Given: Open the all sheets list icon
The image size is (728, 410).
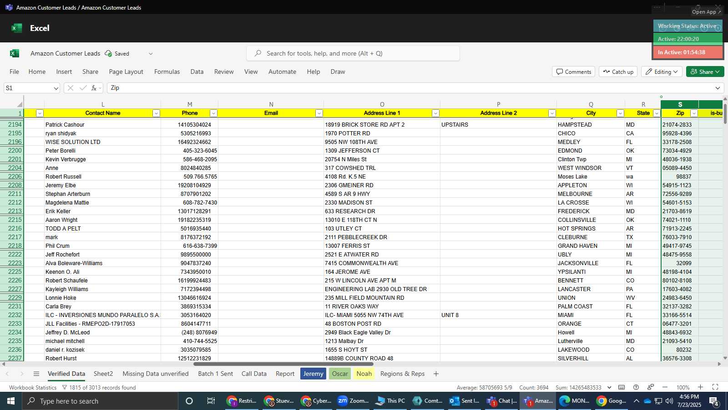Looking at the screenshot, I should (x=36, y=374).
